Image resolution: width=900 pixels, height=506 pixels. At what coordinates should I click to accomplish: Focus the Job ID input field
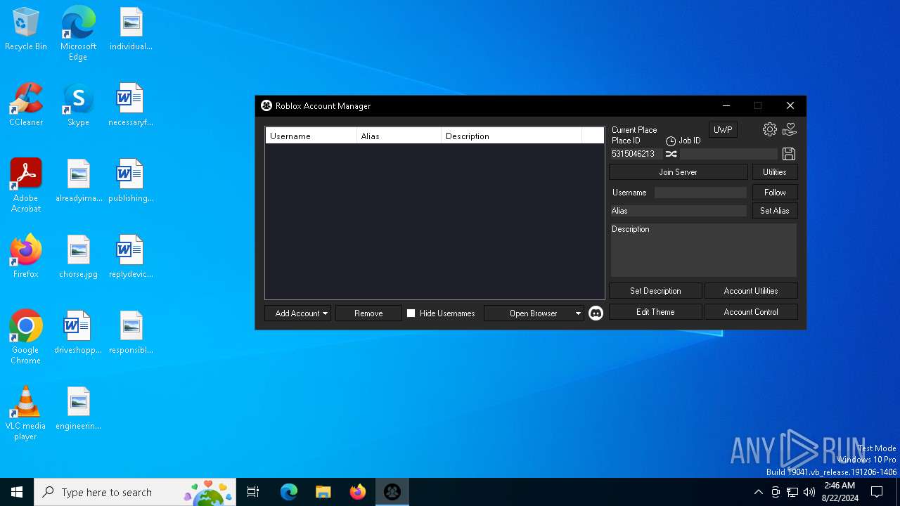(728, 154)
